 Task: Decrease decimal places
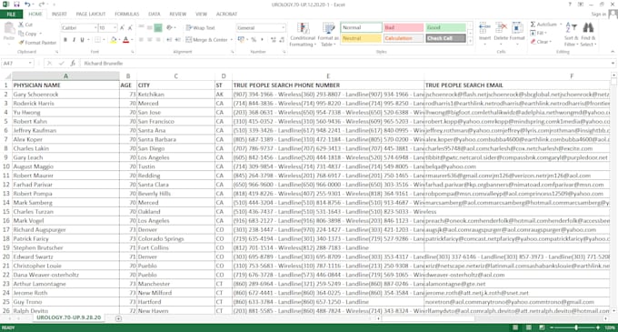point(282,40)
